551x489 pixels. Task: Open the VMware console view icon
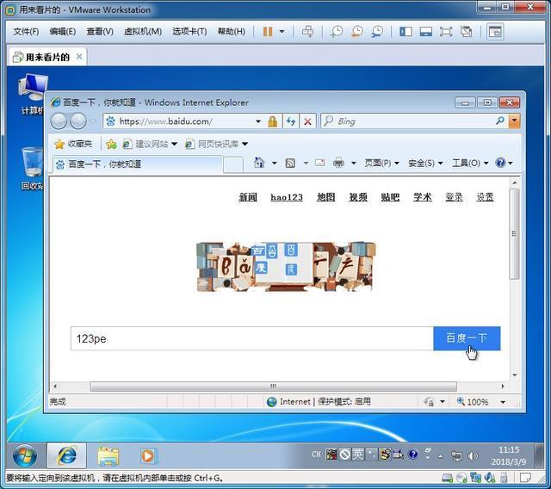[495, 32]
